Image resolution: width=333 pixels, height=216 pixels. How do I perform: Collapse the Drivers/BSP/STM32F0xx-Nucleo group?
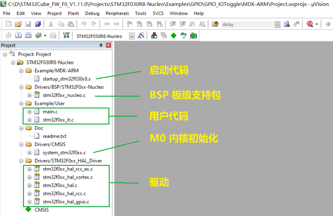click(x=21, y=87)
